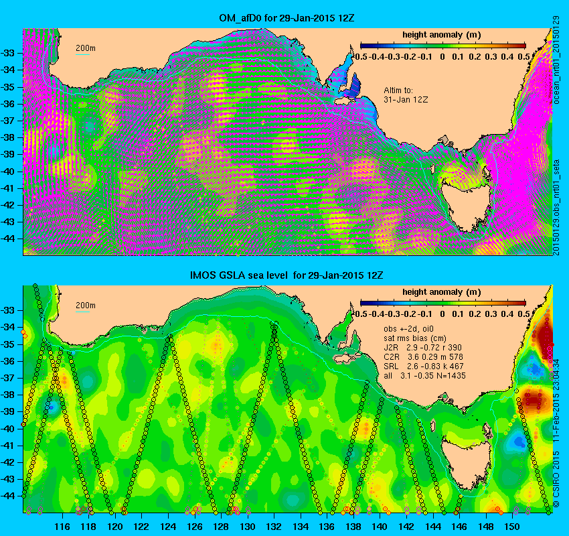
Task: Click longitude label 148
Action: (485, 527)
